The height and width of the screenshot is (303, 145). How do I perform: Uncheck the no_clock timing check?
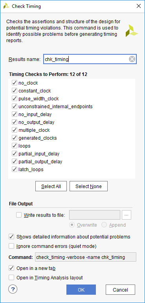15,83
